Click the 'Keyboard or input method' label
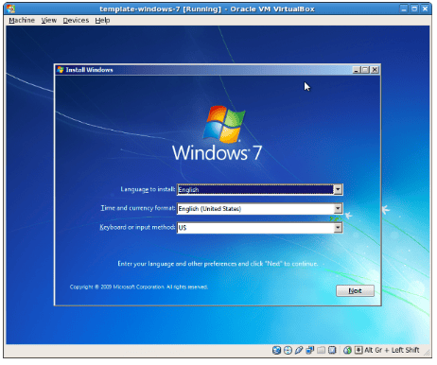This screenshot has width=437, height=365. (137, 227)
